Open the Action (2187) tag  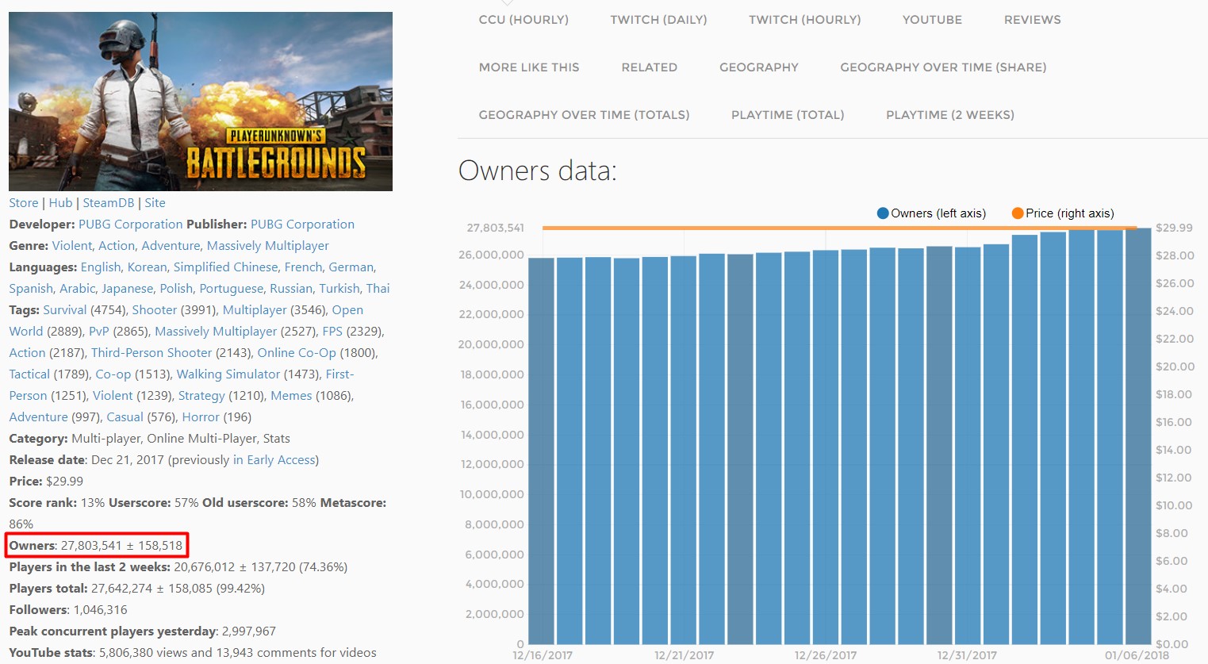tap(27, 353)
